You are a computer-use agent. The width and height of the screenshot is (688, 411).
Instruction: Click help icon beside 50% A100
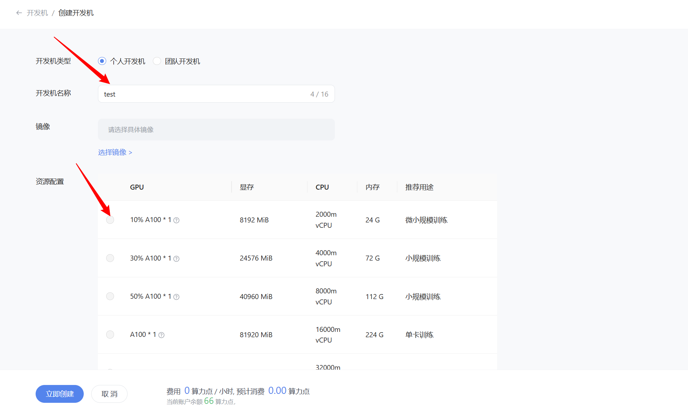(176, 297)
